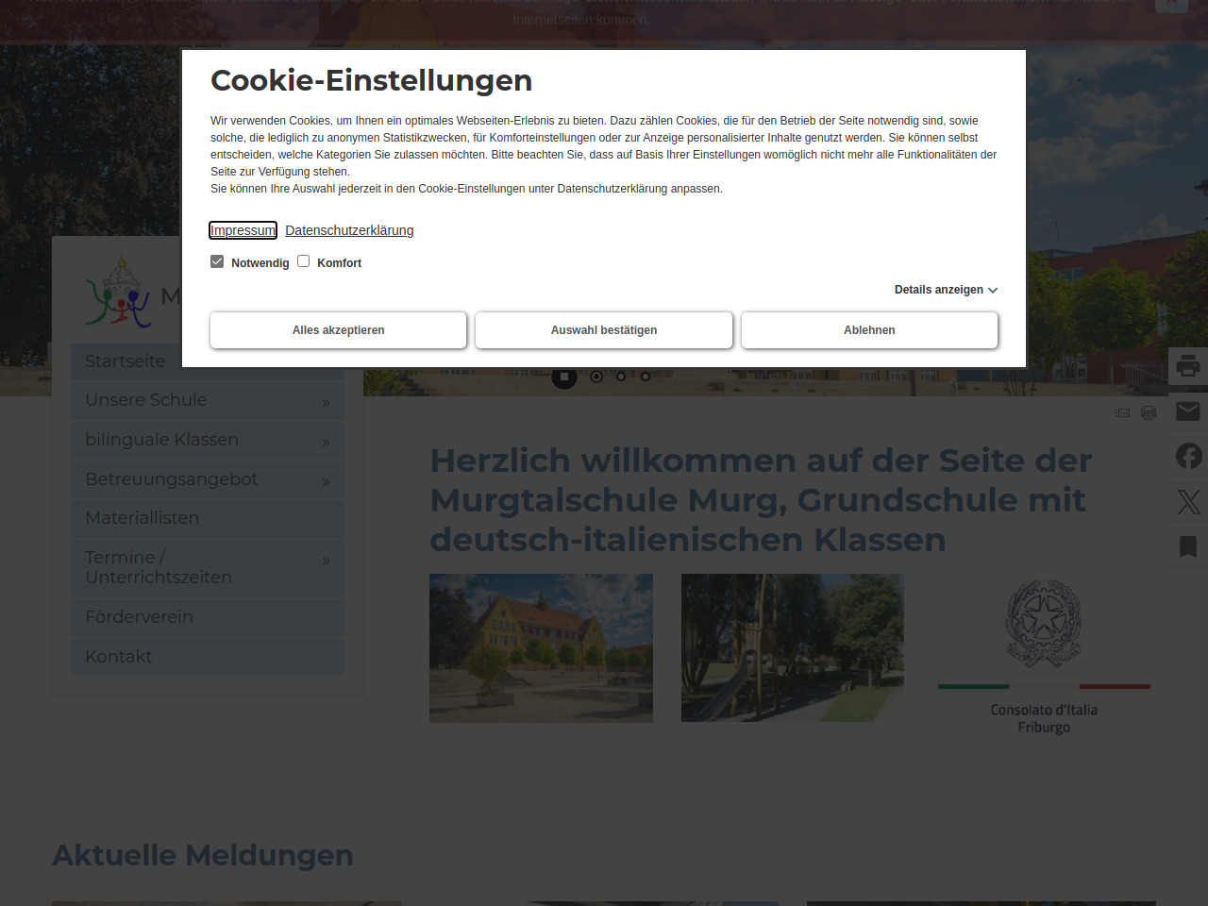Click small printer icon above headline
The height and width of the screenshot is (906, 1208).
[x=1149, y=412]
